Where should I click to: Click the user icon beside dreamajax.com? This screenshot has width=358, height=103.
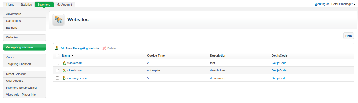(x=64, y=78)
